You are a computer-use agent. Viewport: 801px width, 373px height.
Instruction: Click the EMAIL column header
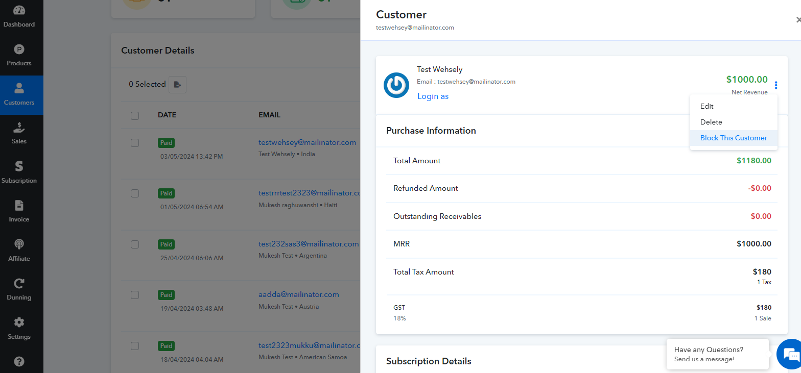(269, 115)
